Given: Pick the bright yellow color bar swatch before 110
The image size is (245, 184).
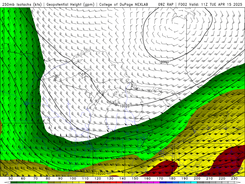Looking at the screenshot, I should [x=82, y=182].
